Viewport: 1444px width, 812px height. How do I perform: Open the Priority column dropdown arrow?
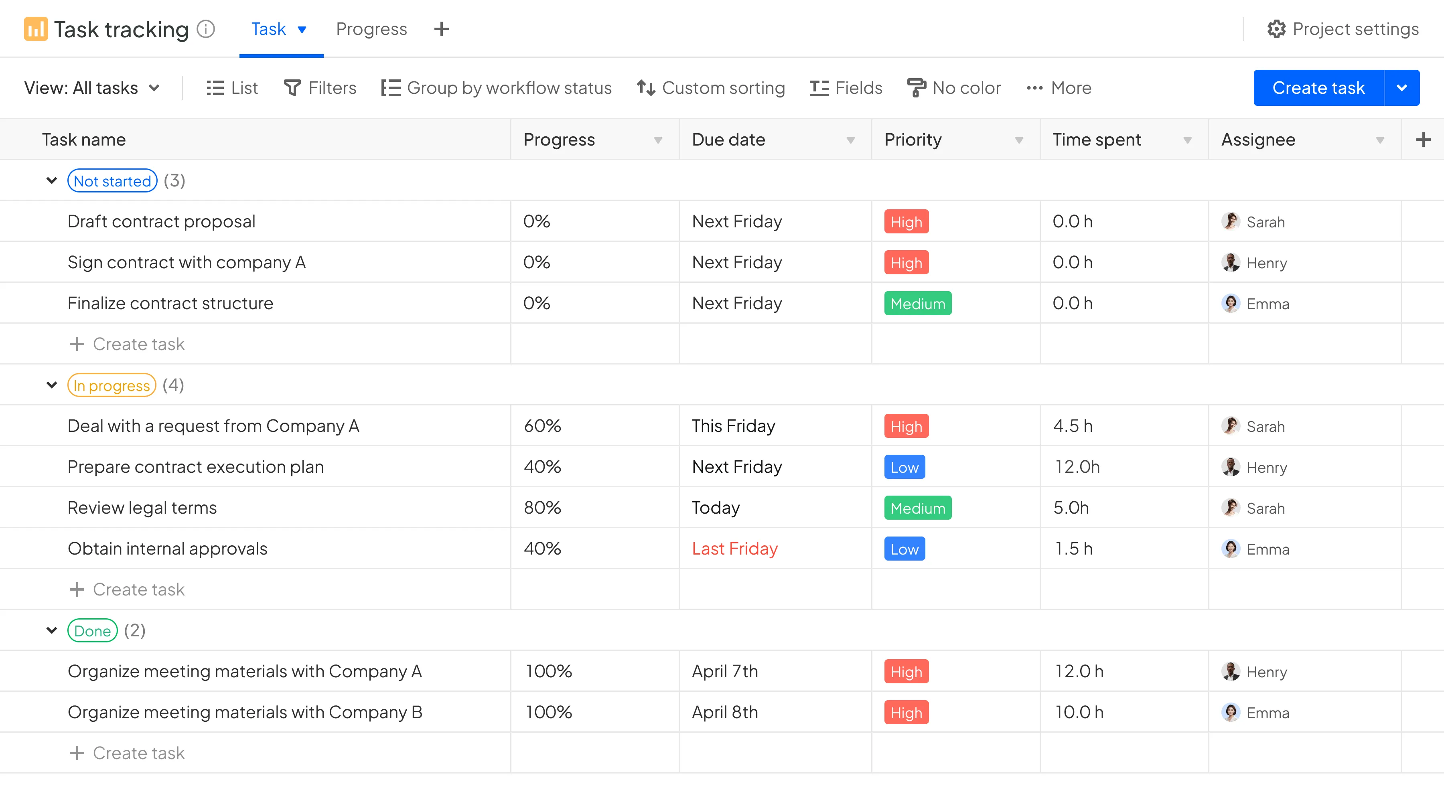1019,140
